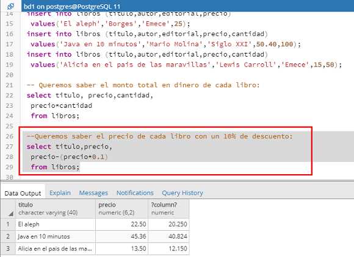The height and width of the screenshot is (257, 354).
Task: Click the precio cell 22.50
Action: pyautogui.click(x=122, y=224)
